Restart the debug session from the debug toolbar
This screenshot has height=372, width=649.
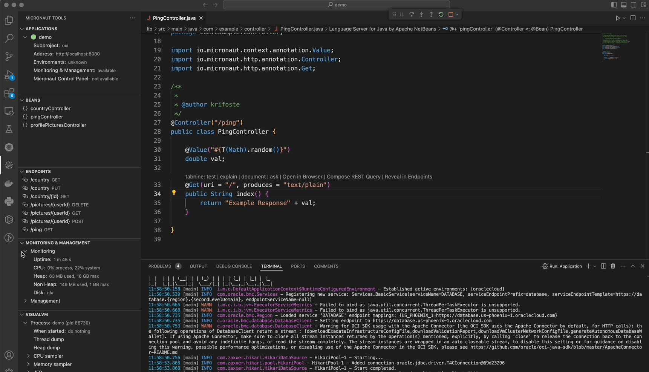tap(441, 14)
